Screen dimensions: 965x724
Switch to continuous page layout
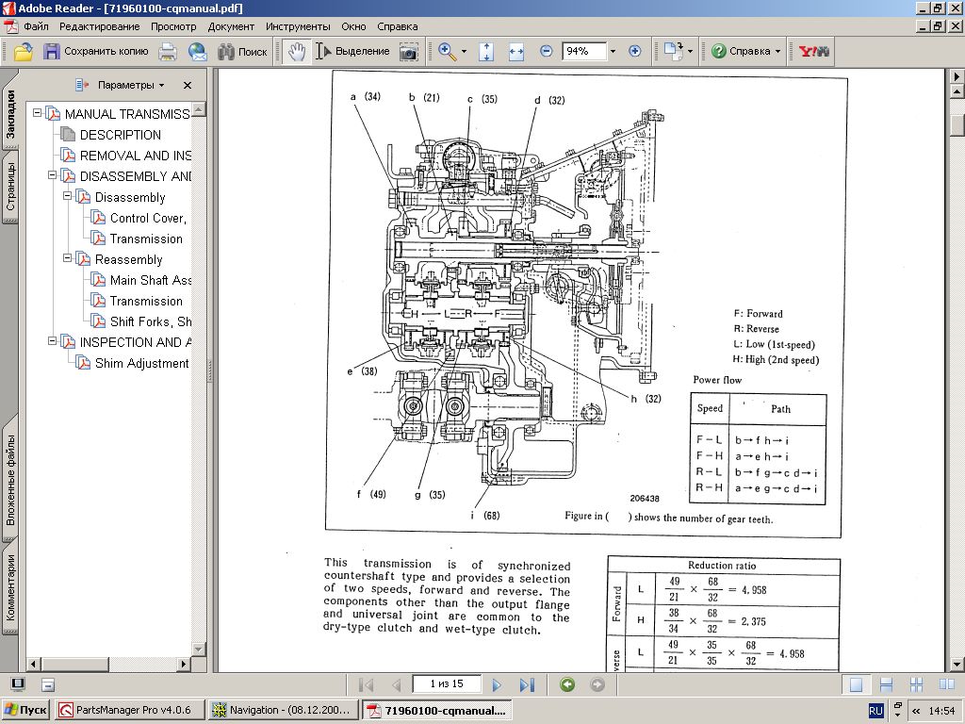click(886, 685)
